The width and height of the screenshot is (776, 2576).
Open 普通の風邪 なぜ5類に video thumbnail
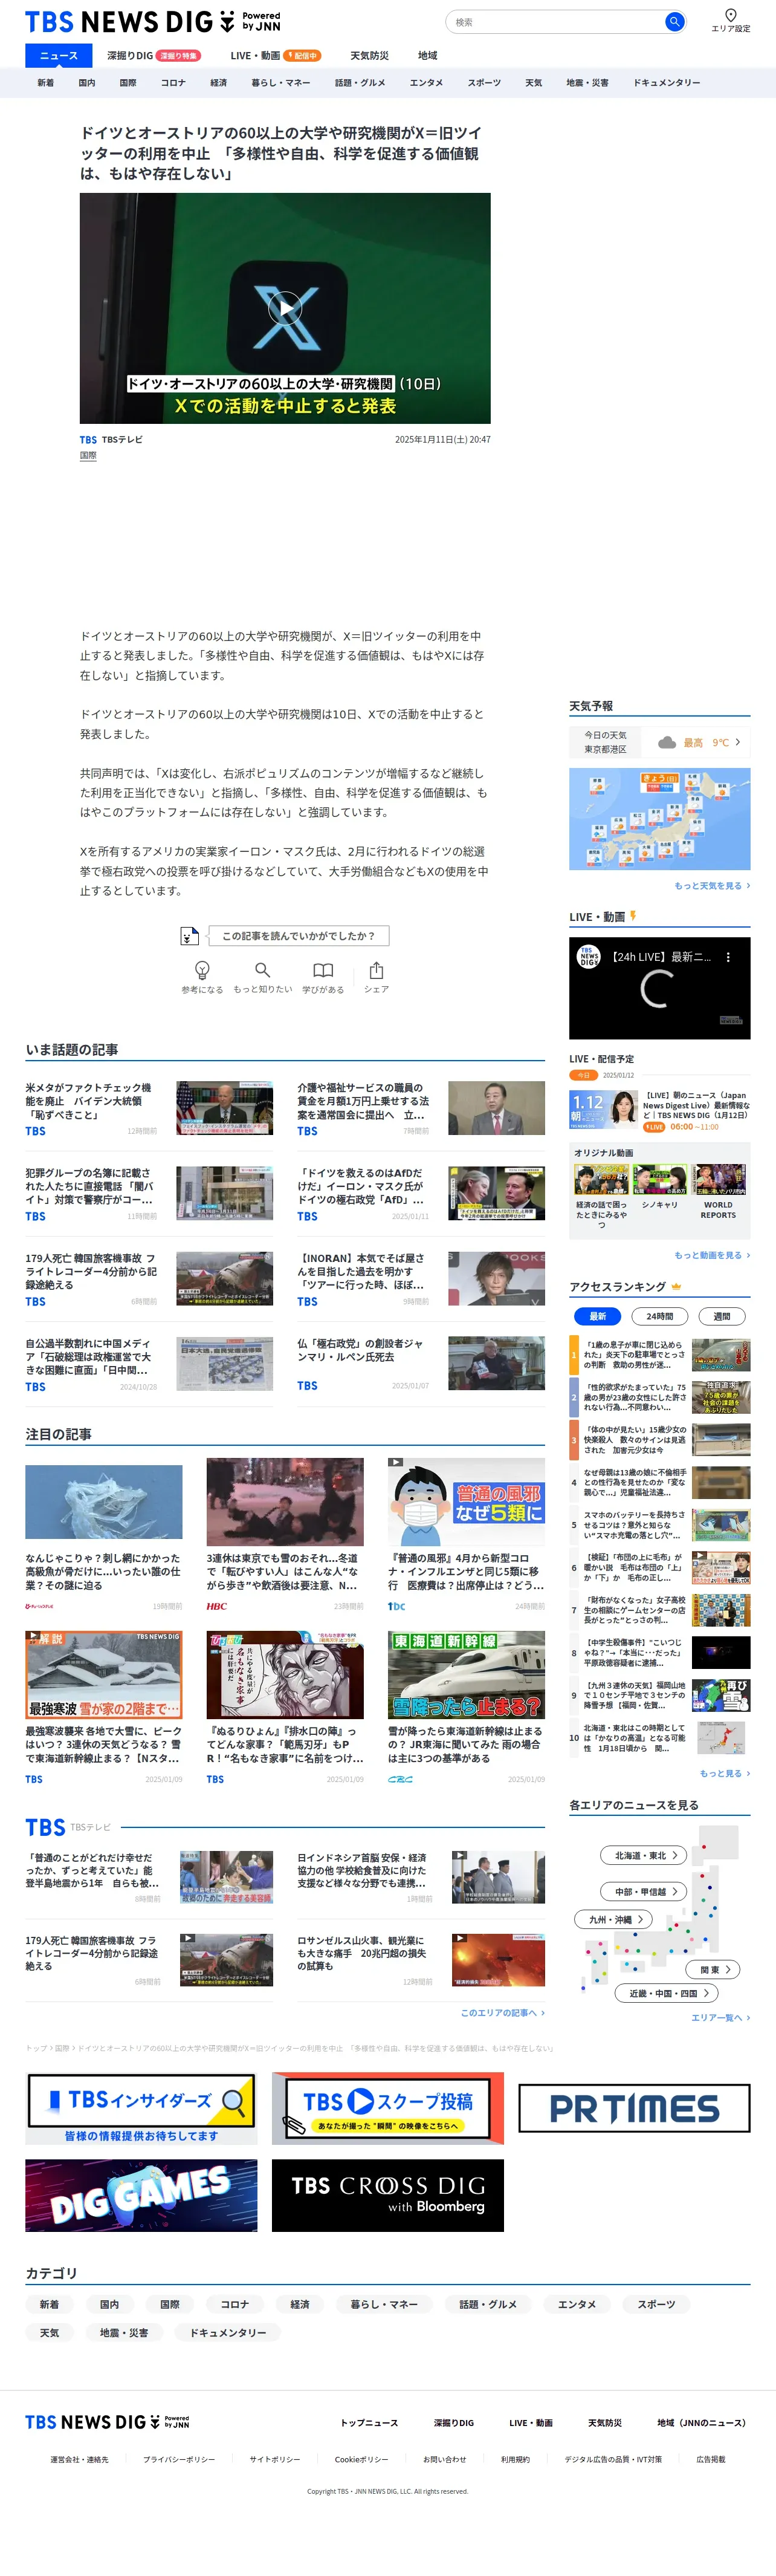(x=466, y=1501)
